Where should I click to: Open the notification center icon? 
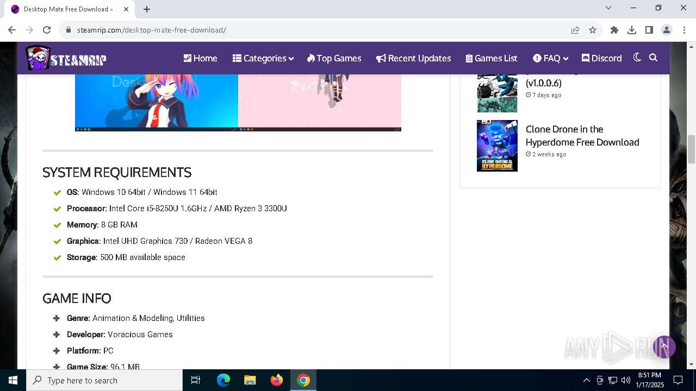coord(678,380)
